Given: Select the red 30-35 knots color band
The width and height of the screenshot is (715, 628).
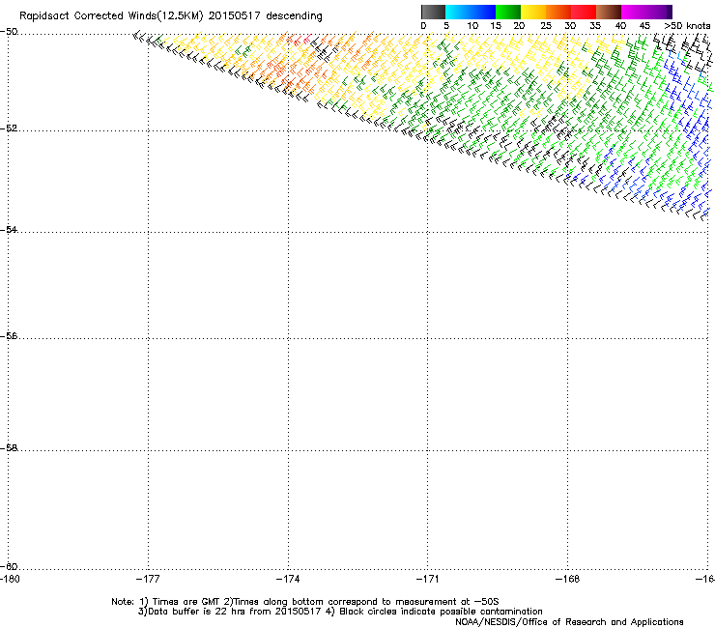Looking at the screenshot, I should pyautogui.click(x=584, y=12).
